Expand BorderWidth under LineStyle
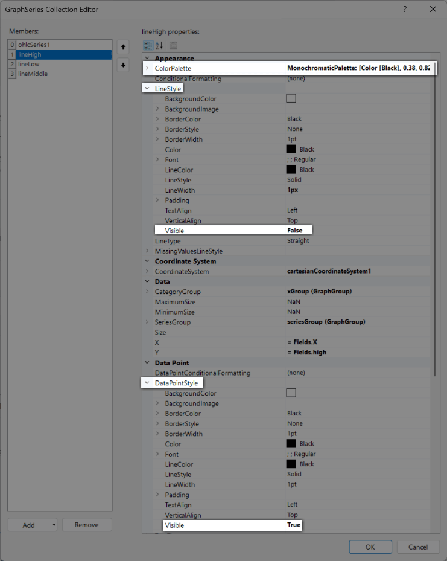The image size is (447, 561). click(157, 139)
